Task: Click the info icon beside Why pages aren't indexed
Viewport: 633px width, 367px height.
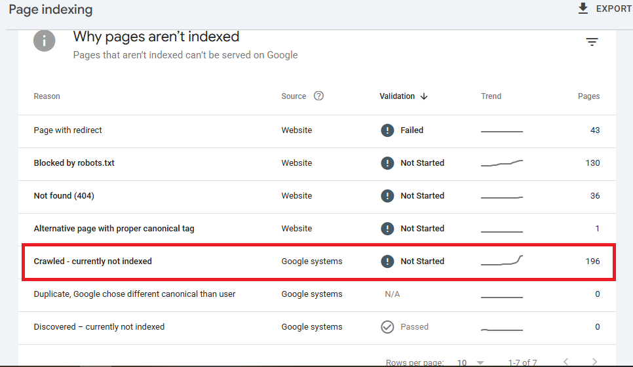Action: [x=44, y=41]
